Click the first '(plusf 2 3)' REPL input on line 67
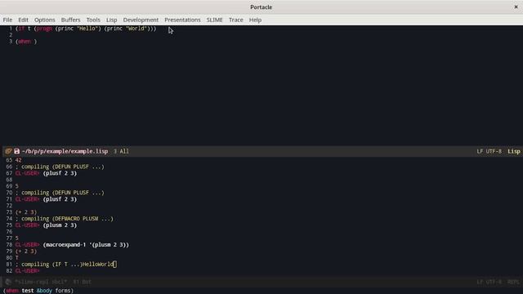This screenshot has height=294, width=523. pos(60,173)
